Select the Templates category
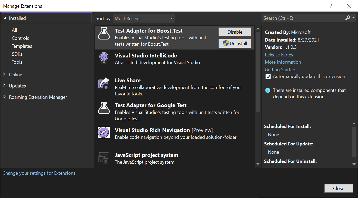The width and height of the screenshot is (358, 198). pos(22,46)
